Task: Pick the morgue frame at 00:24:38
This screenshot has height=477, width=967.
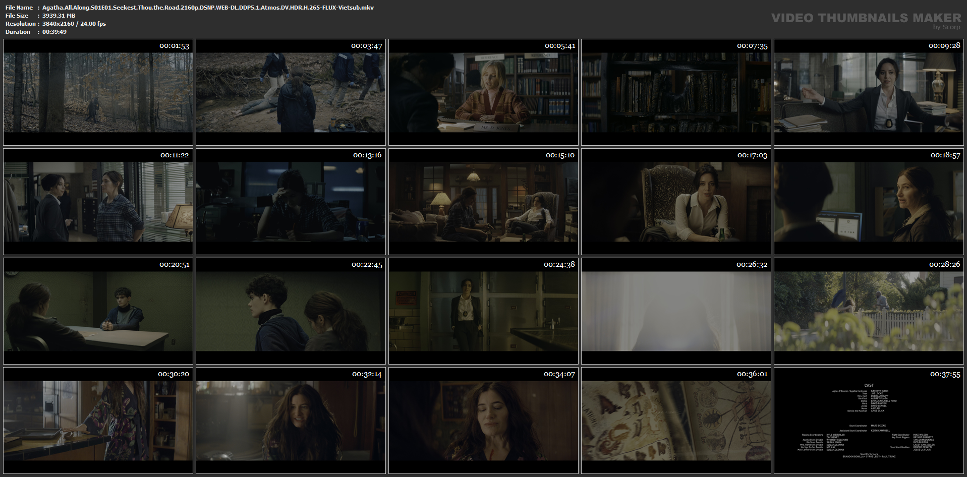Action: [483, 311]
